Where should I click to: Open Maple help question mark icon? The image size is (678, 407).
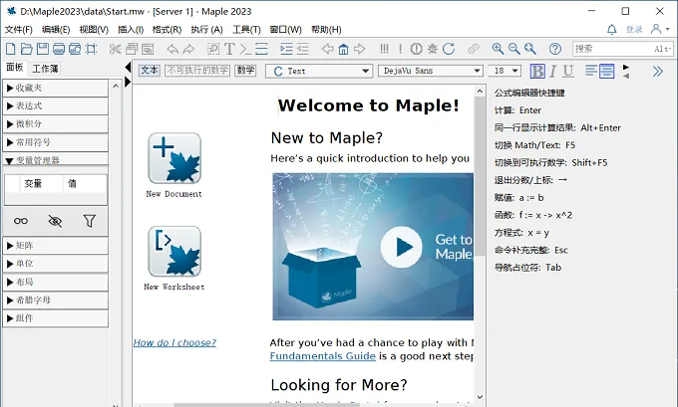pyautogui.click(x=555, y=49)
